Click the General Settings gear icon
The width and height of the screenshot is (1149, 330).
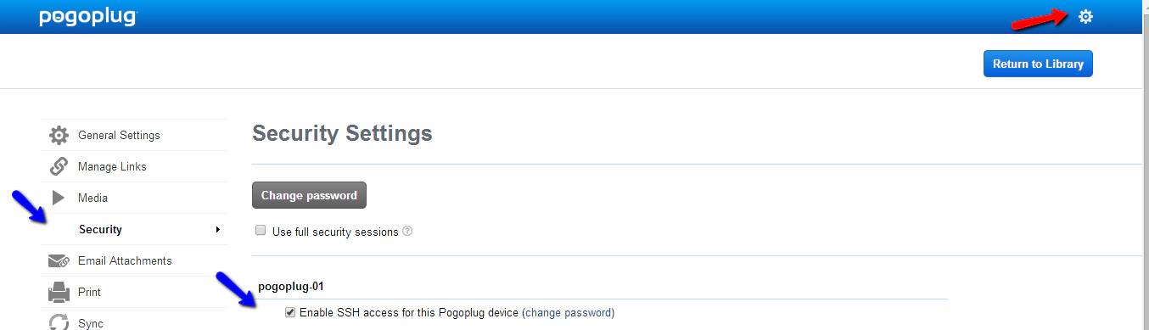(x=59, y=135)
